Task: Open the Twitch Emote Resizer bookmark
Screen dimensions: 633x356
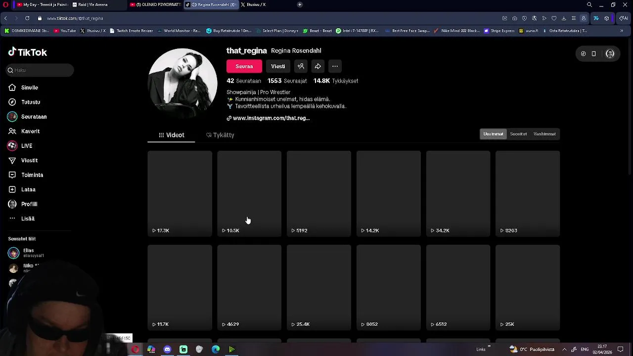Action: [x=131, y=31]
